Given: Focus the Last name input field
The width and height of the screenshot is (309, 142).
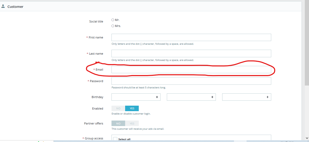Looking at the screenshot, I should 191,53.
